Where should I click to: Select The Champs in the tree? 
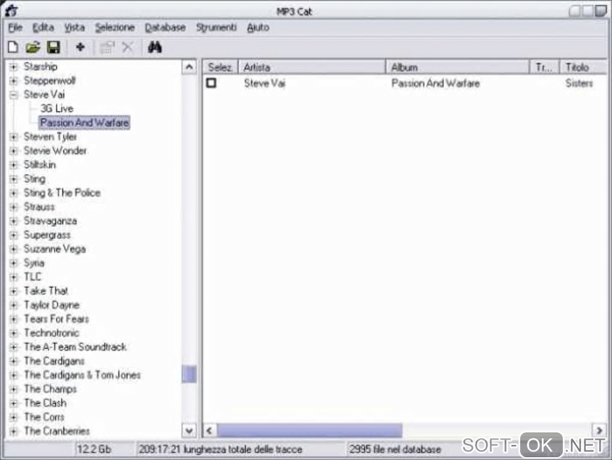click(x=50, y=389)
